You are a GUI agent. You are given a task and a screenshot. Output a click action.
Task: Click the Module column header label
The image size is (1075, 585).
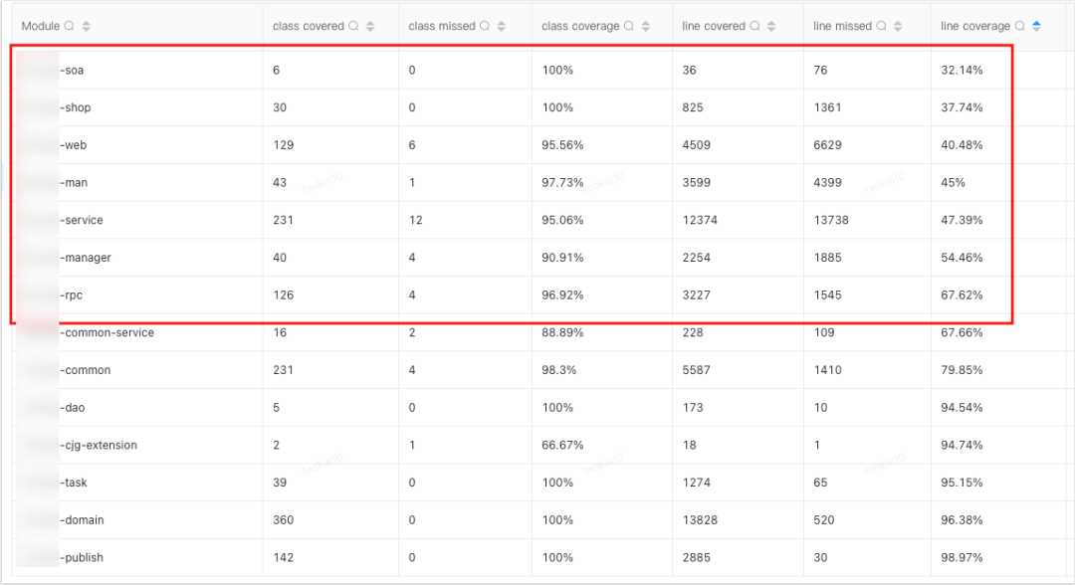click(x=41, y=26)
